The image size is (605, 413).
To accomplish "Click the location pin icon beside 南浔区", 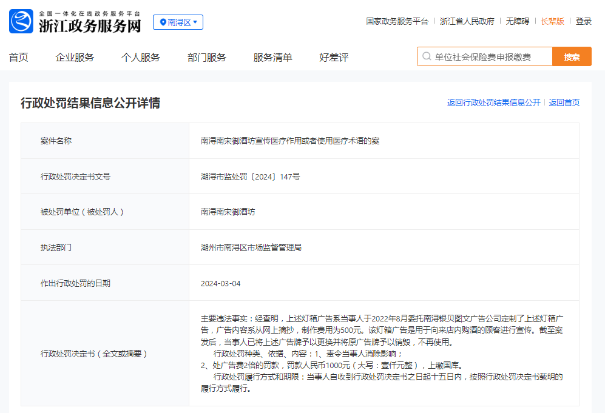I will click(x=163, y=22).
